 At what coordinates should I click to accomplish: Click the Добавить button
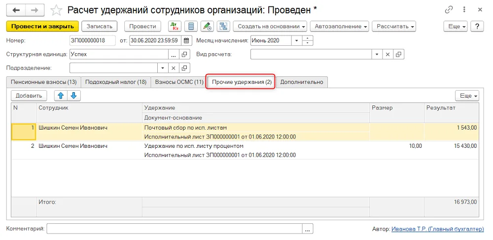(29, 96)
